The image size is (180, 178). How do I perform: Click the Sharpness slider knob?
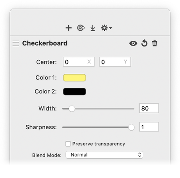point(131,127)
